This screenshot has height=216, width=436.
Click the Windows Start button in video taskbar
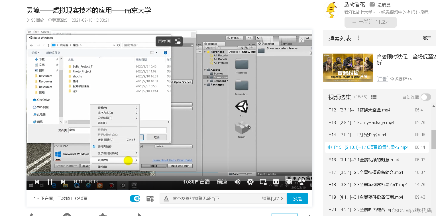[x=31, y=186]
